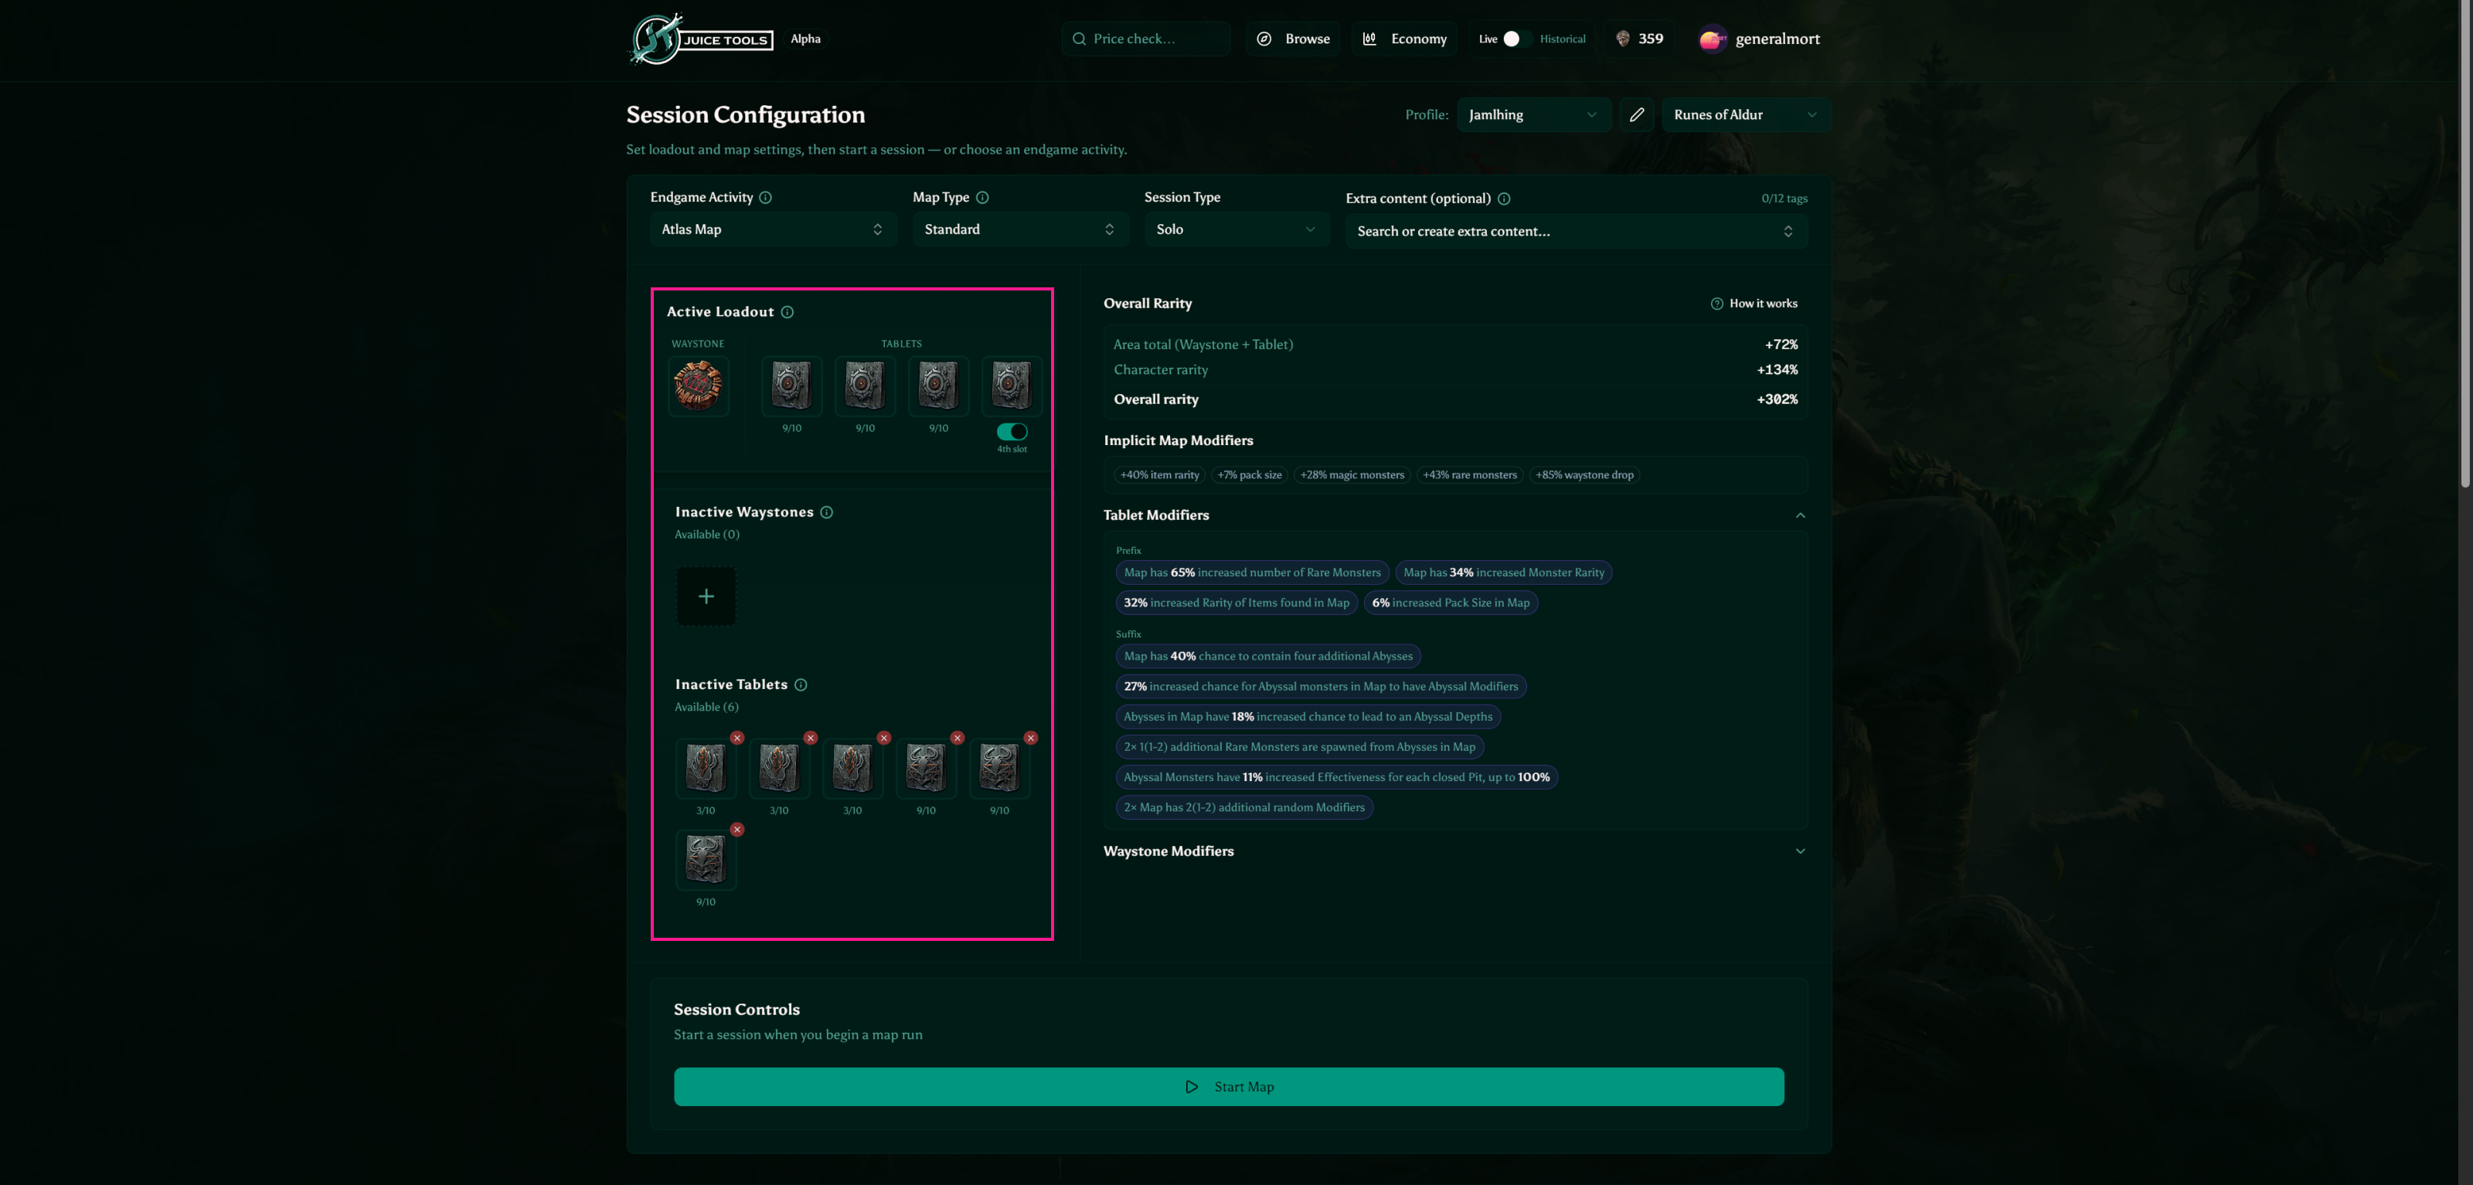
Task: Collapse the Tablet Modifiers section
Action: 1800,515
